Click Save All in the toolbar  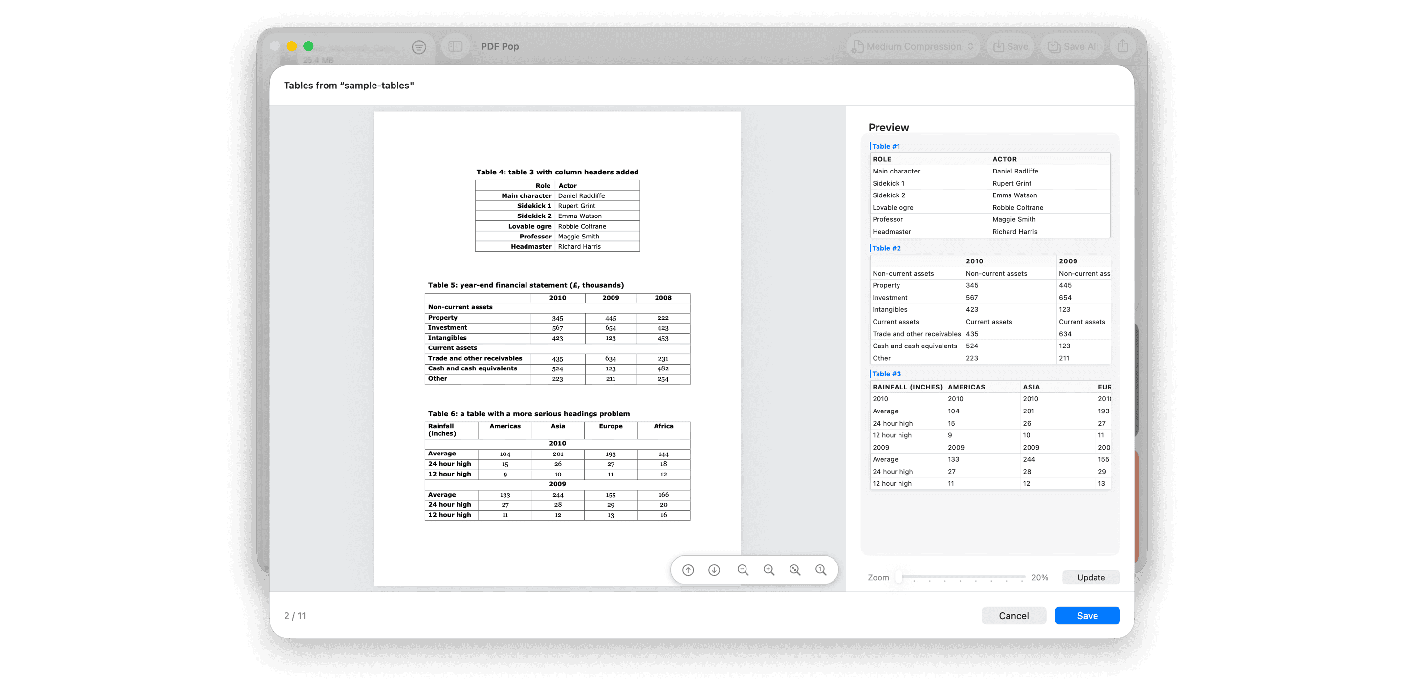click(1073, 47)
